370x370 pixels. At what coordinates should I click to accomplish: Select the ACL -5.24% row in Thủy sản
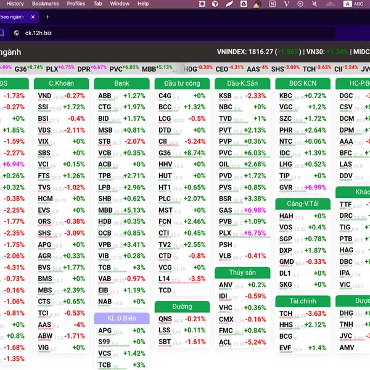pyautogui.click(x=242, y=342)
